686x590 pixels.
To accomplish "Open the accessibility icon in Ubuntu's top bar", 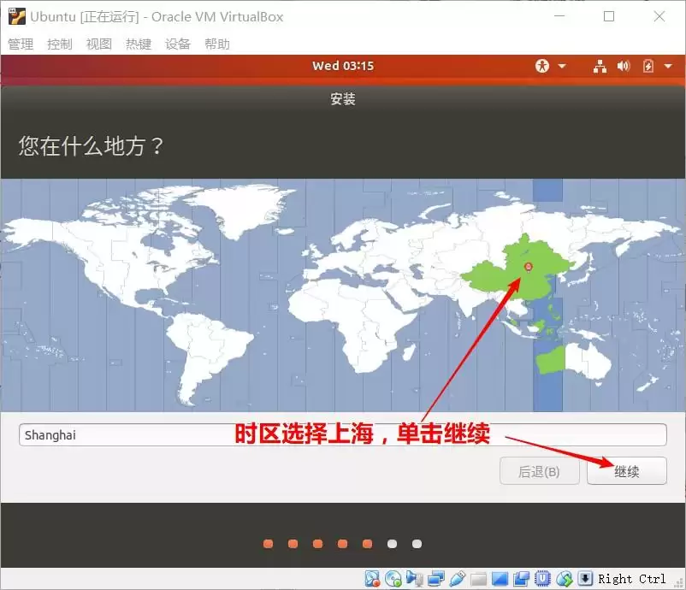I will click(x=542, y=66).
